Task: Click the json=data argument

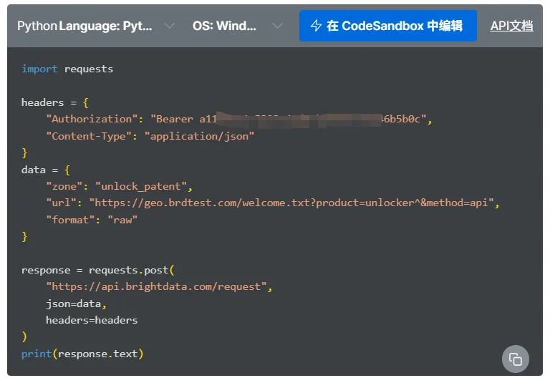Action: [x=73, y=304]
